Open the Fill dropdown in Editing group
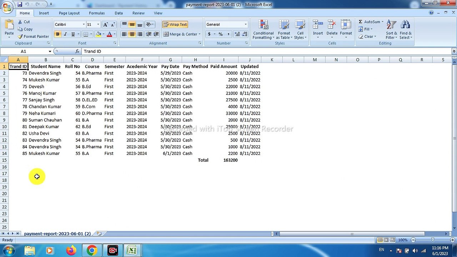This screenshot has height=257, width=457. pyautogui.click(x=366, y=29)
